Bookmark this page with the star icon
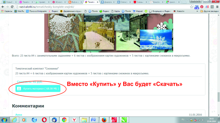Viewport: 220px width, 123px height. coord(191,7)
